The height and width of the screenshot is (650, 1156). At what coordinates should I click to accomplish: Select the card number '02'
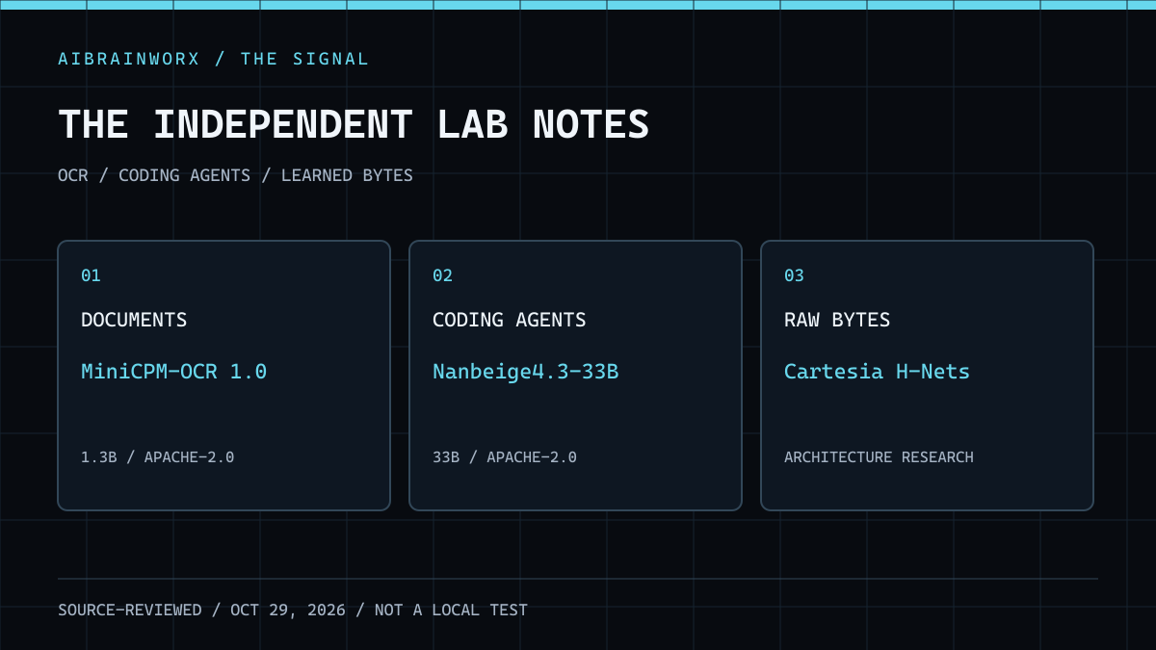tap(442, 275)
